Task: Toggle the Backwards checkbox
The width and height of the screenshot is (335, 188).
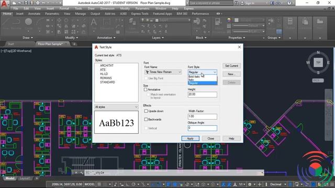Action: pyautogui.click(x=146, y=120)
